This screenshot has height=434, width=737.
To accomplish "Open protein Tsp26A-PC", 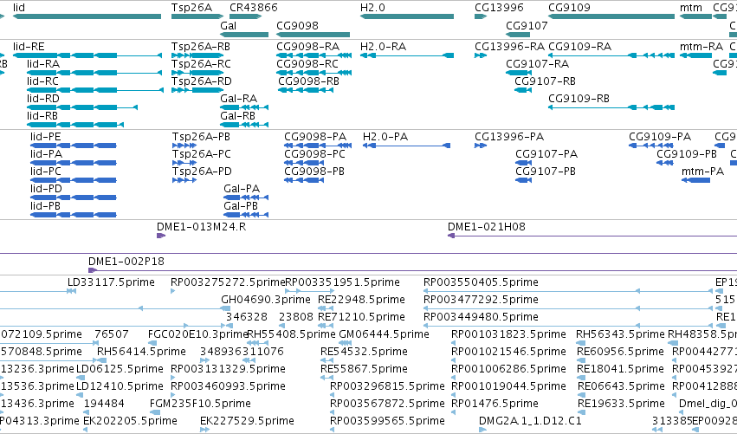I will click(x=184, y=163).
